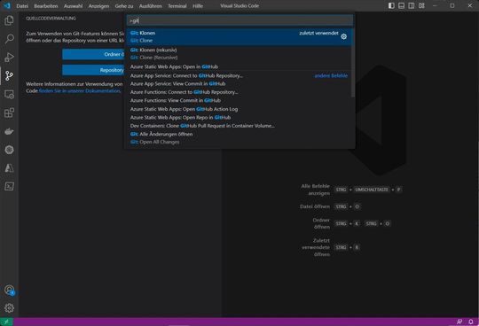Screen dimensions: 479x326
Task: Open the Docker view in activity bar
Action: pyautogui.click(x=9, y=131)
